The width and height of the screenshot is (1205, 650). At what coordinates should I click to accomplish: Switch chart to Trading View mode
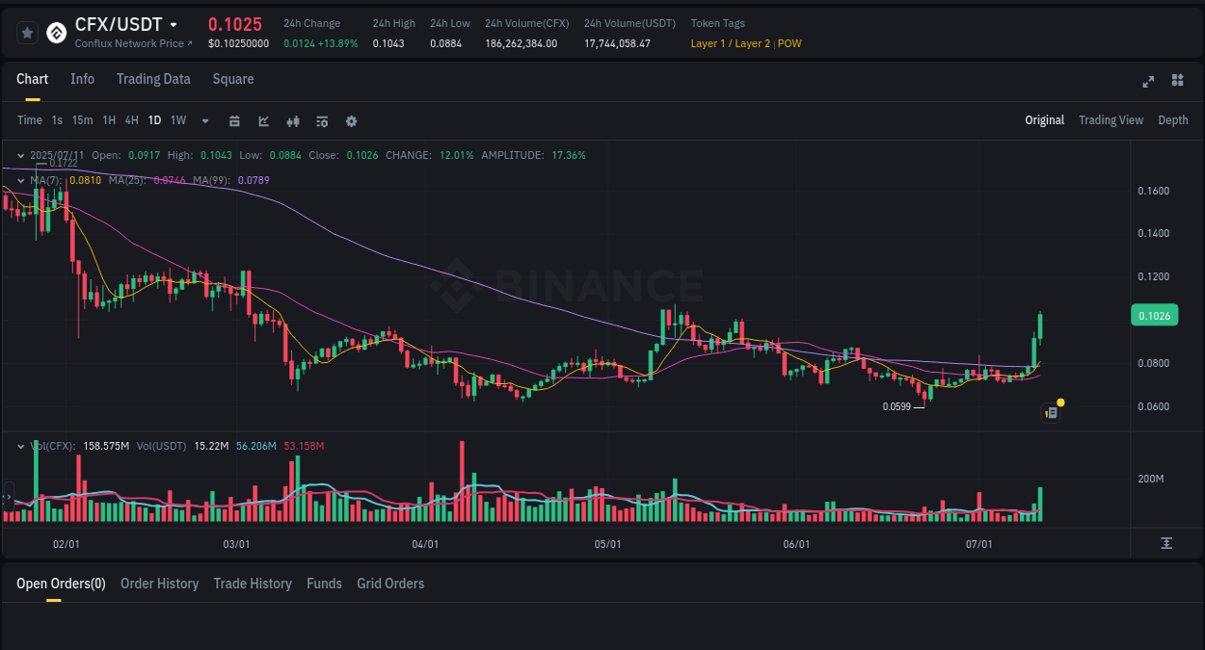1111,120
